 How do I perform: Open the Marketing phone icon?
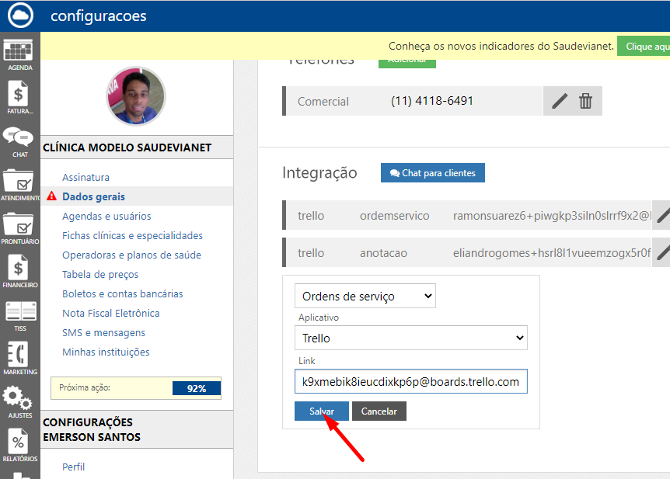click(18, 354)
